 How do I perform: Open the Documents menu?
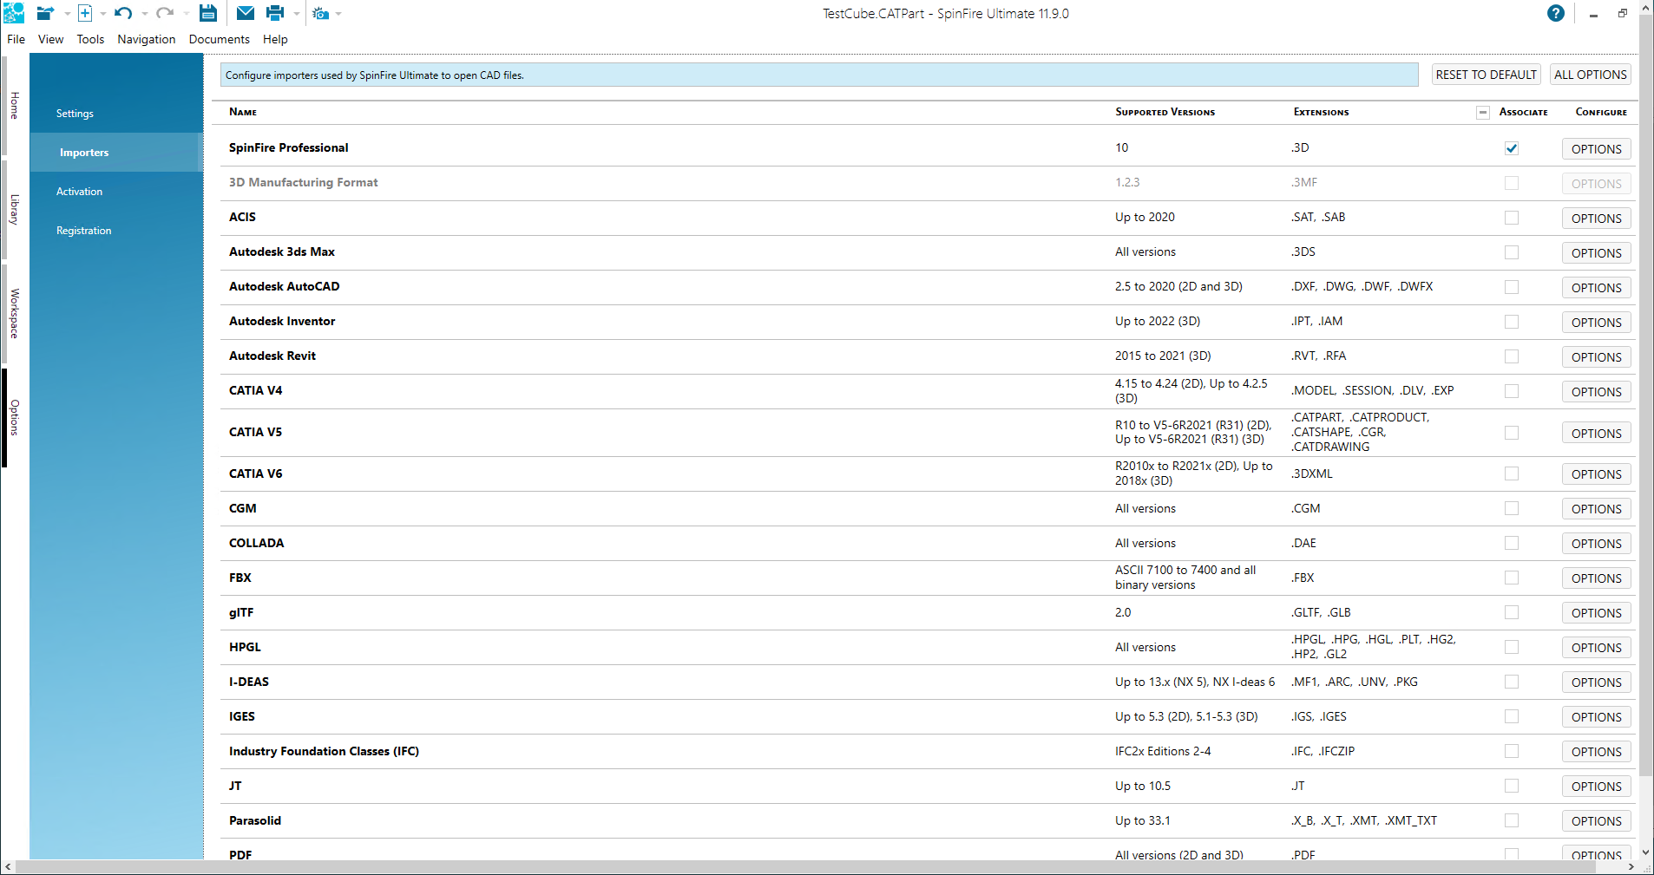click(220, 39)
